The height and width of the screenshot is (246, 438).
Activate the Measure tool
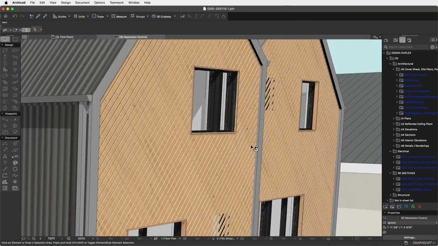[119, 16]
